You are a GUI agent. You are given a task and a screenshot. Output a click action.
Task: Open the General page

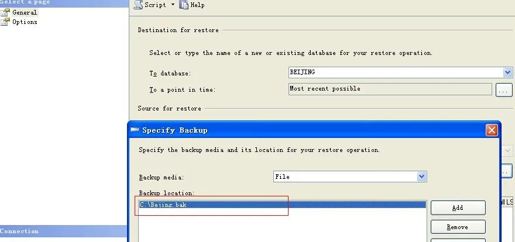tap(25, 12)
